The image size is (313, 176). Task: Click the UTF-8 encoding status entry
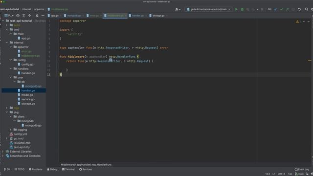[x=282, y=174]
